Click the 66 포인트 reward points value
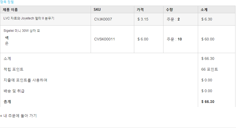236x128 pixels. tap(209, 69)
